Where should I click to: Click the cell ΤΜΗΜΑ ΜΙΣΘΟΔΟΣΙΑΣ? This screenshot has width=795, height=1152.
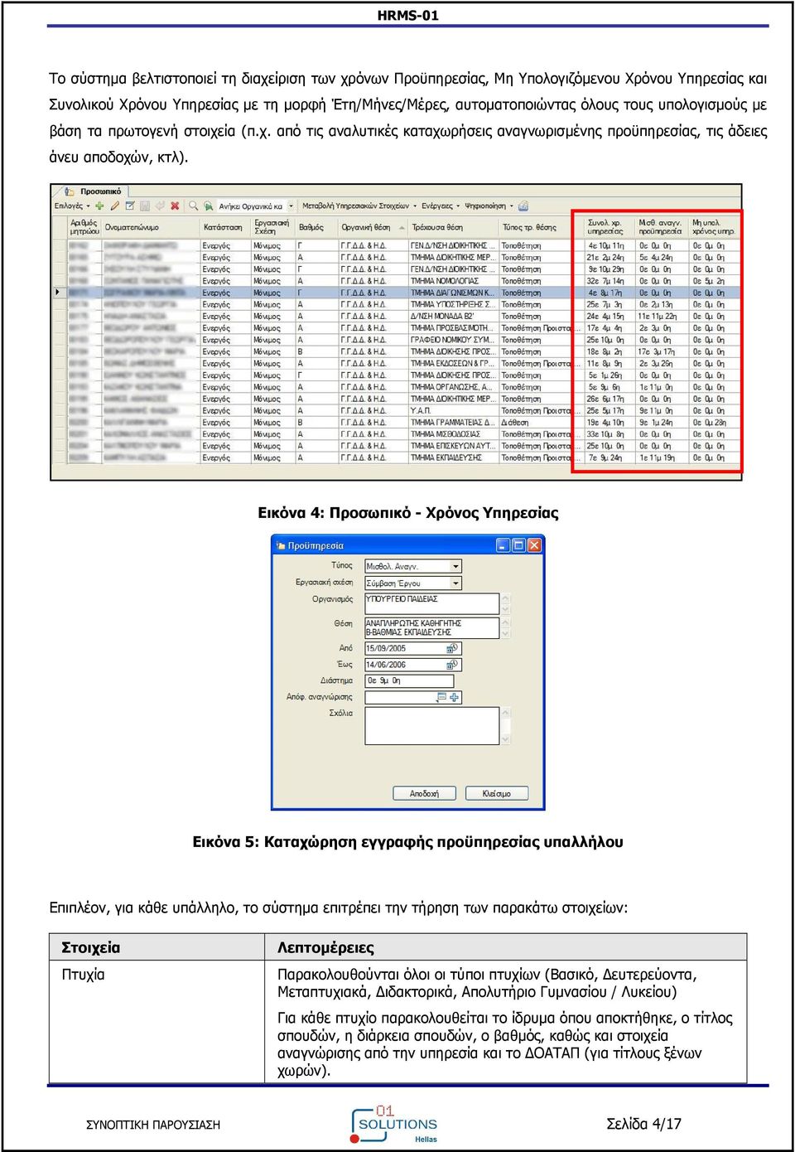454,434
